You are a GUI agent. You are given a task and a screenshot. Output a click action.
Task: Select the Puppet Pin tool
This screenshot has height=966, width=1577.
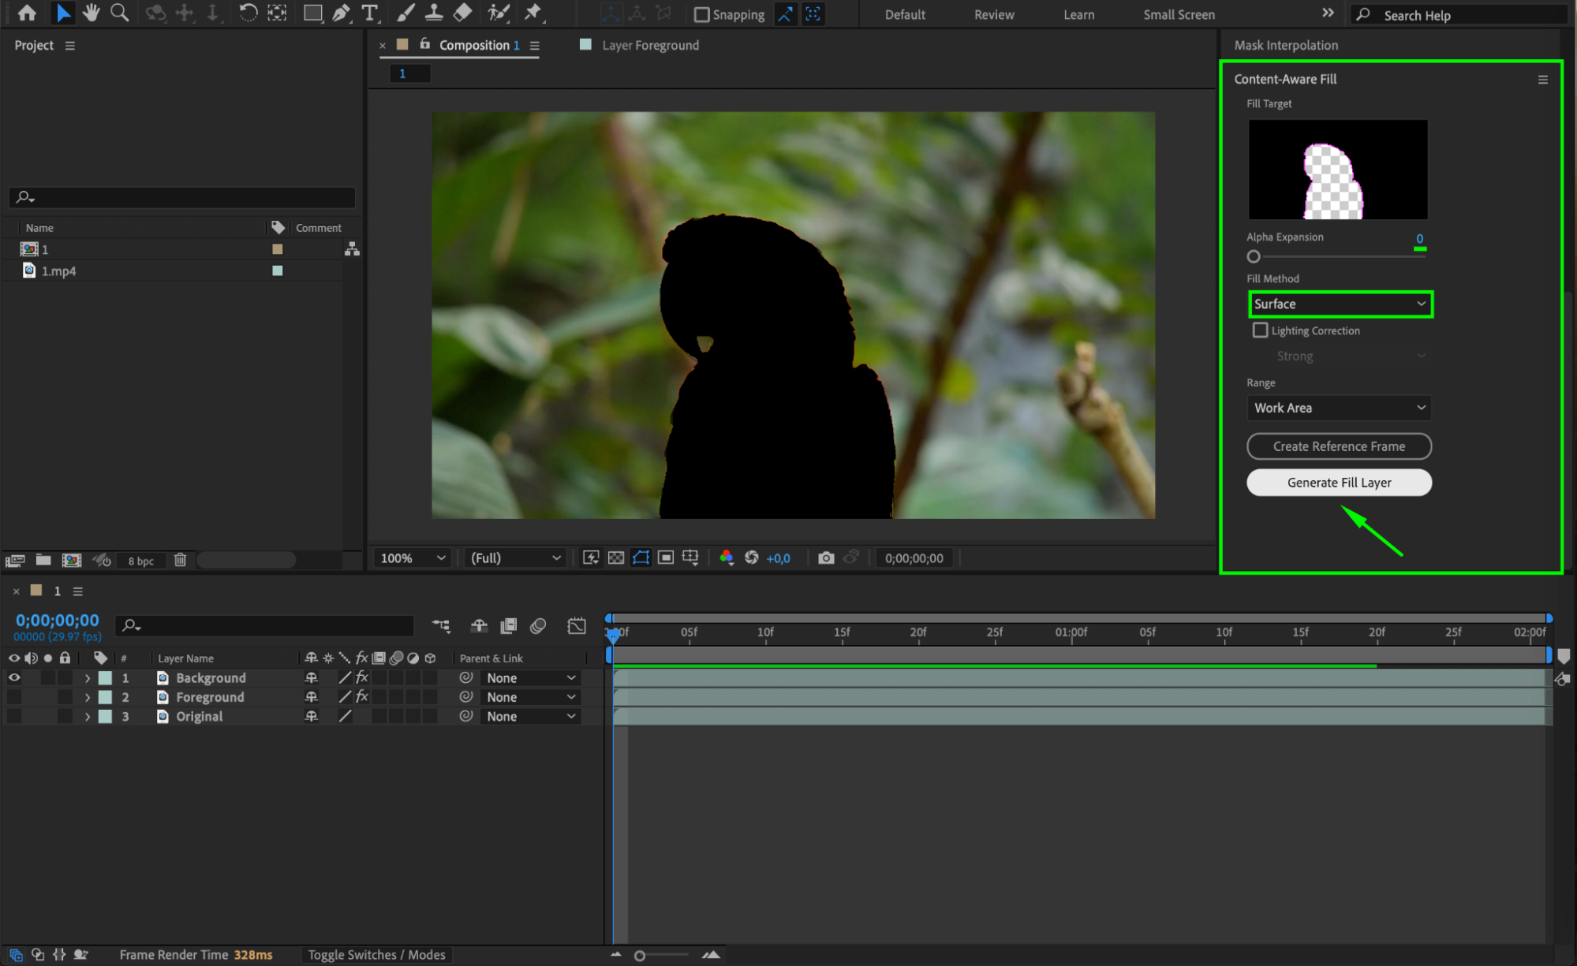click(533, 13)
